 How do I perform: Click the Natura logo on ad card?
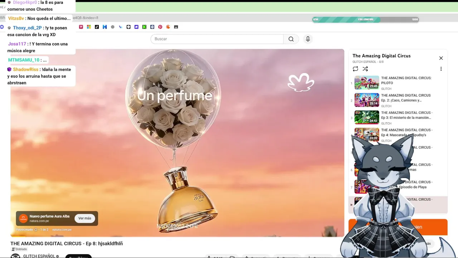coord(23,219)
